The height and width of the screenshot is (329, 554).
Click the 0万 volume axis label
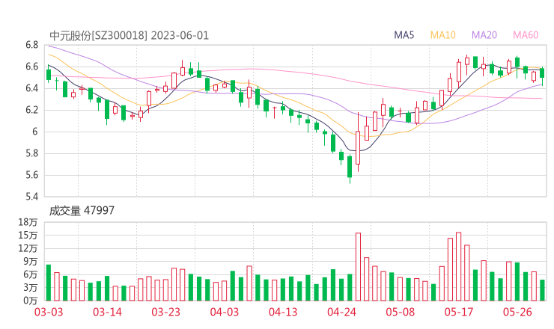[x=31, y=301]
